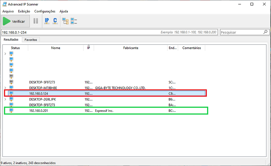
Task: Expand the first unnamed device row
Action: (5, 54)
